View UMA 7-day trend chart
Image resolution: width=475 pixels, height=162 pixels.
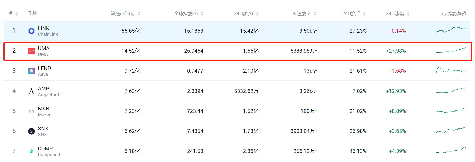(x=451, y=50)
